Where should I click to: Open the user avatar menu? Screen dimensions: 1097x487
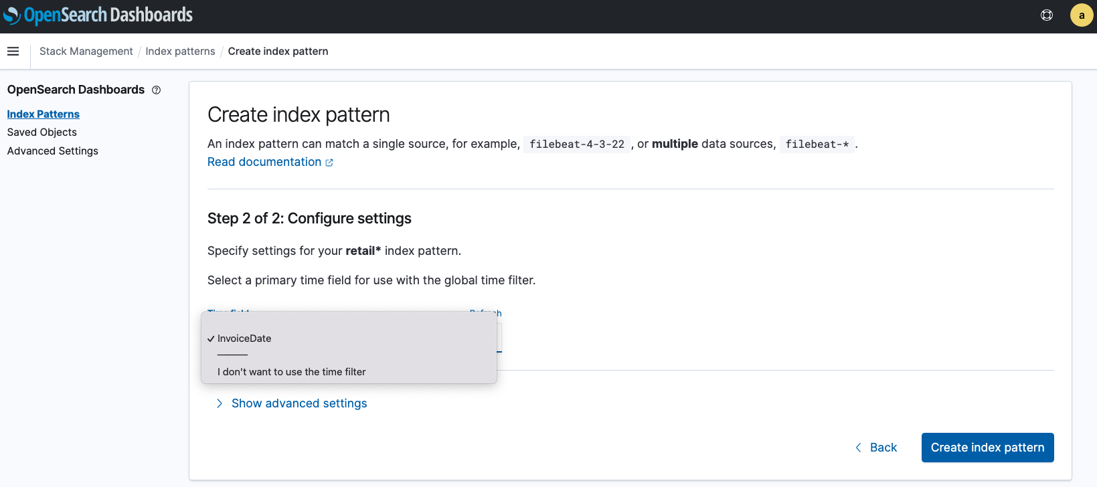tap(1082, 15)
